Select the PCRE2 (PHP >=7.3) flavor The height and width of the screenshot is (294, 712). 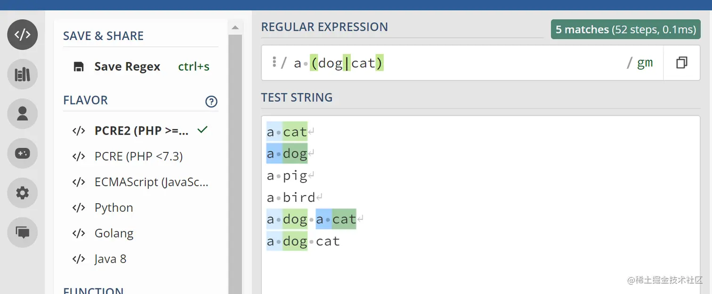click(141, 131)
